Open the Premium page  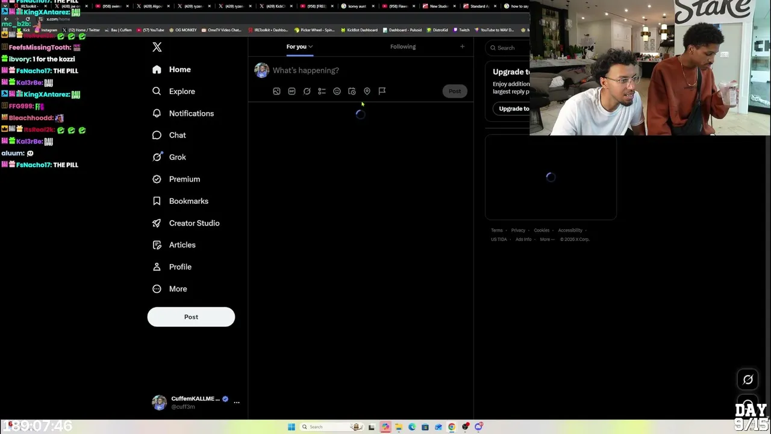[176, 179]
